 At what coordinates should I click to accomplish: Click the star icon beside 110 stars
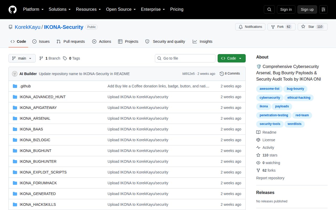[x=258, y=155]
